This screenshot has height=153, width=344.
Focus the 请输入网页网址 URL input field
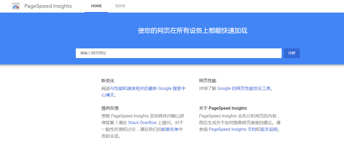coord(179,53)
